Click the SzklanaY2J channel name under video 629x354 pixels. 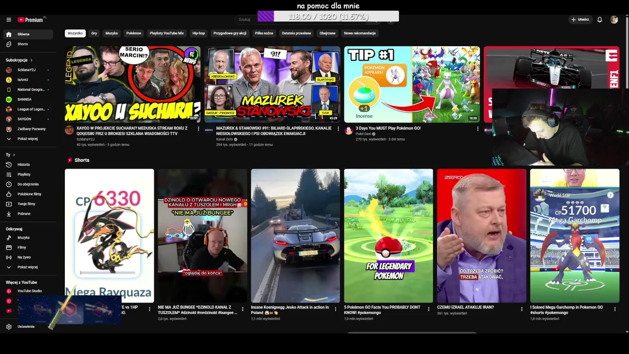[86, 140]
